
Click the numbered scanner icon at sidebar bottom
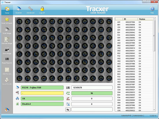coord(7,109)
